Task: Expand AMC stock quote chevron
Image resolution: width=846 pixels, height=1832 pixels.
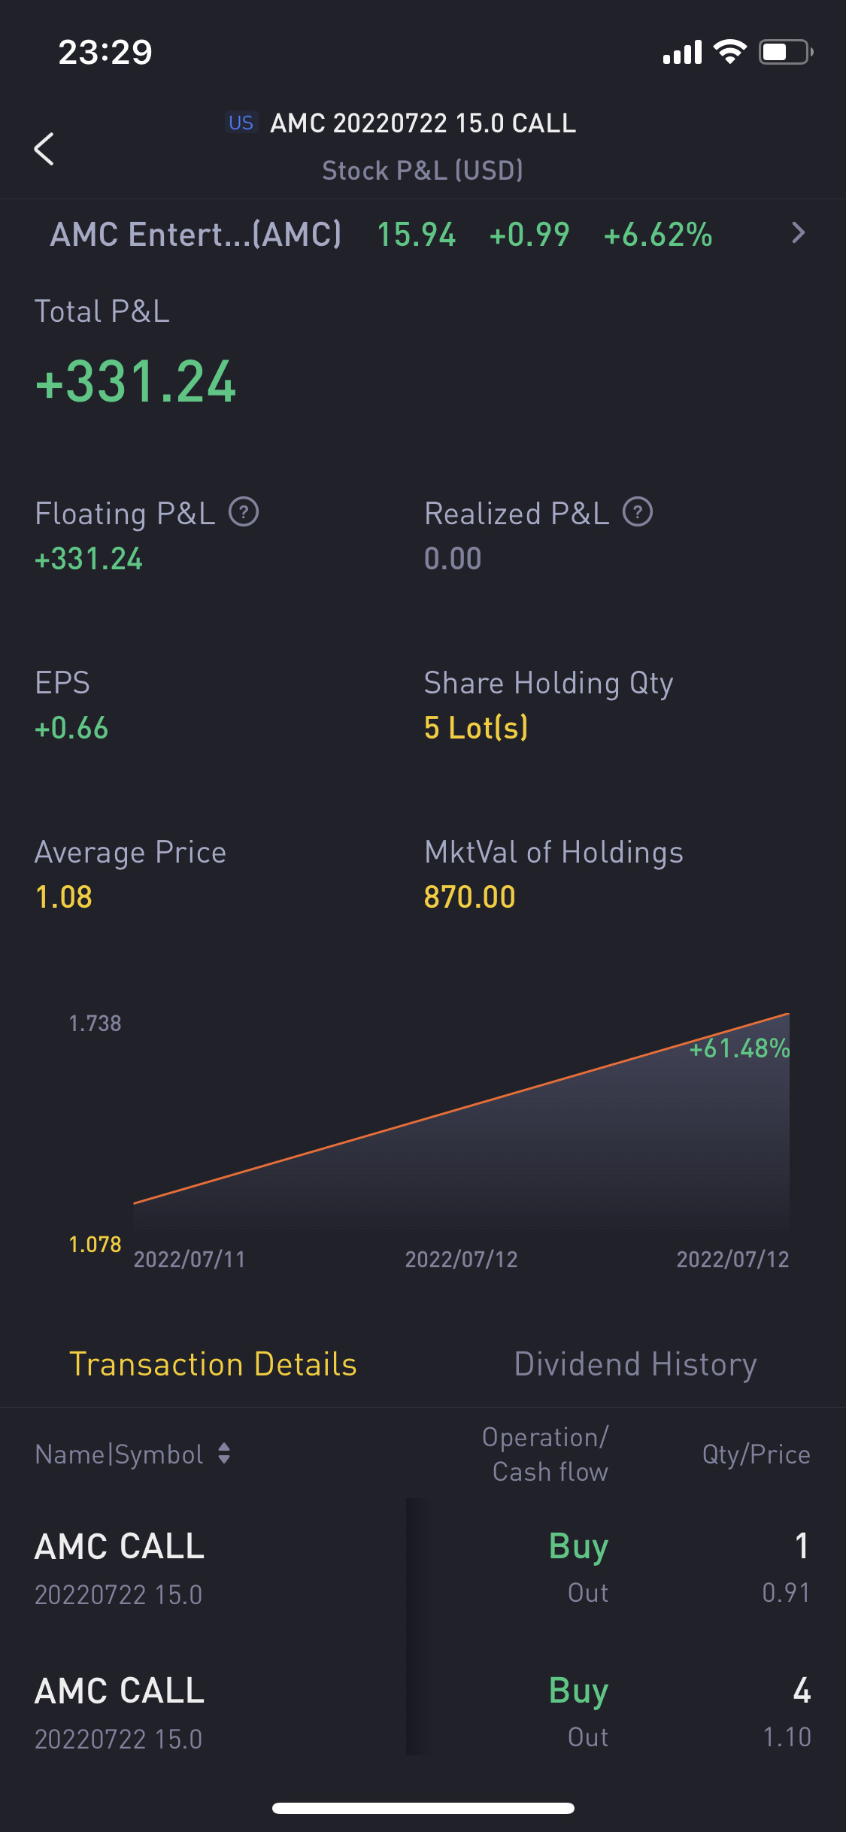Action: click(798, 233)
